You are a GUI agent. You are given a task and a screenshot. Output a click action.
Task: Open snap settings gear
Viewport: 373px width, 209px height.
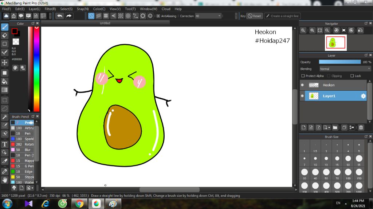(x=150, y=16)
